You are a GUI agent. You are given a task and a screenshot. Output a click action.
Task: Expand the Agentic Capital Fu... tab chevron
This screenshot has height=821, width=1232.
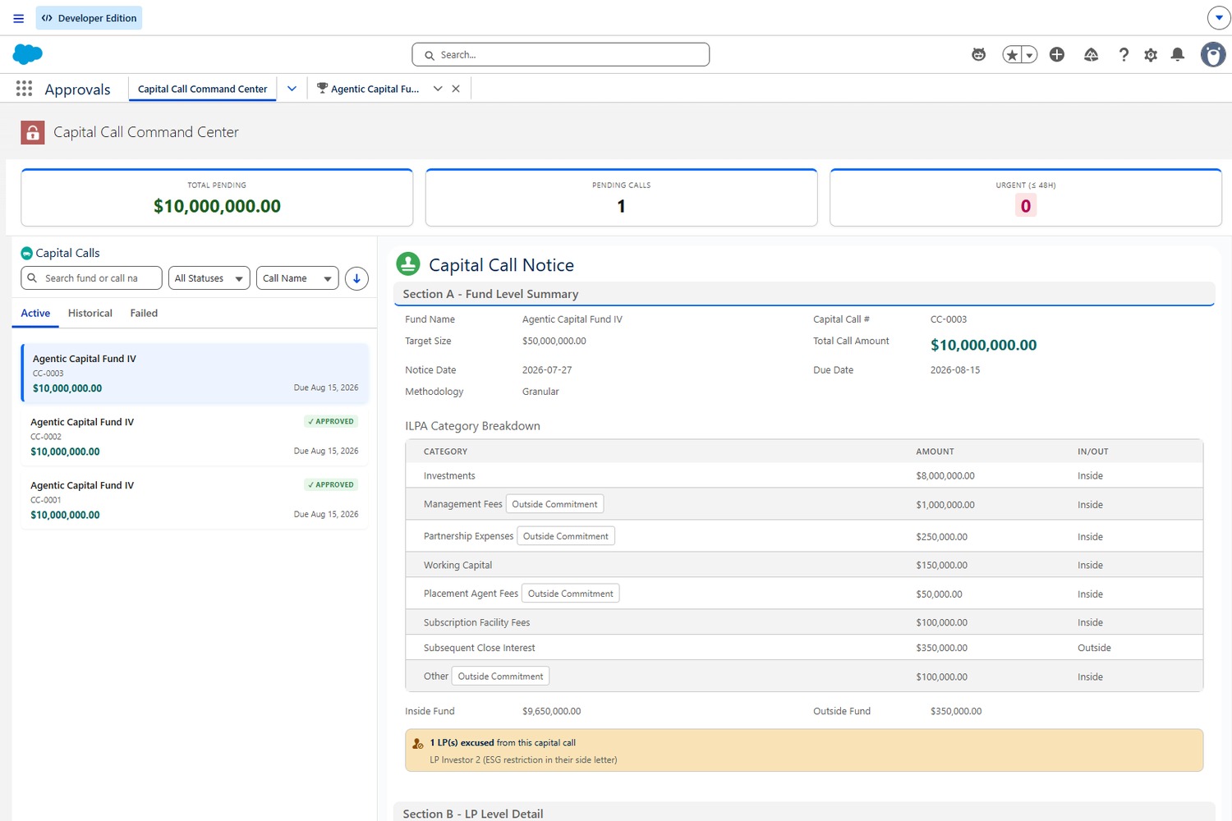coord(438,89)
